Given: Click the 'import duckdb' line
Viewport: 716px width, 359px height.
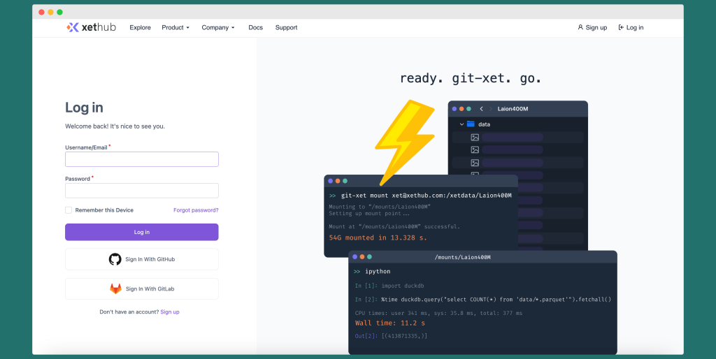Looking at the screenshot, I should click(x=389, y=286).
